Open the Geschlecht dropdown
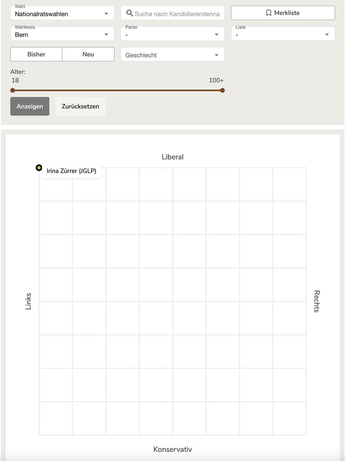Viewport: 345px width, 461px height. [x=172, y=55]
